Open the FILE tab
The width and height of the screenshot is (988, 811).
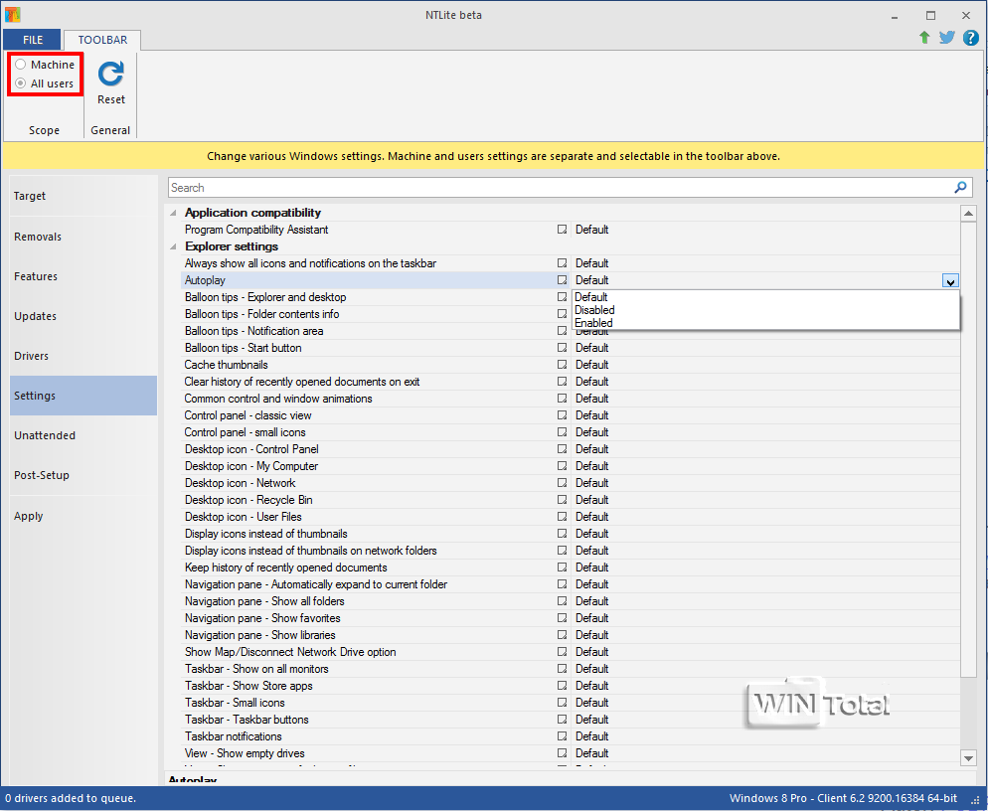click(33, 40)
